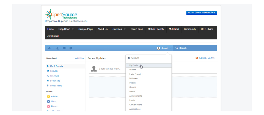Open Conversations from account menu
Image resolution: width=264 pixels, height=115 pixels.
[x=136, y=105]
